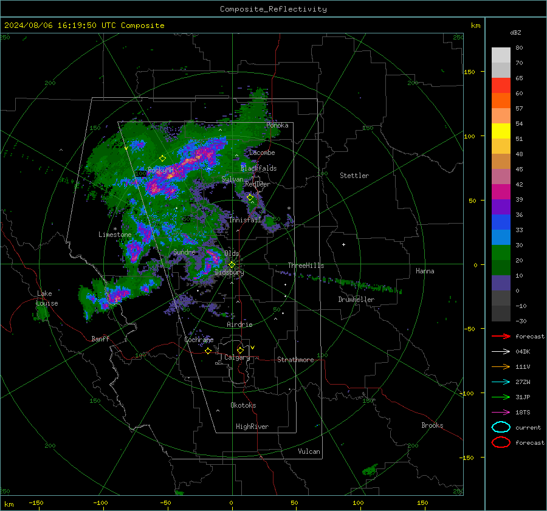This screenshot has height=511, width=547.
Task: Click the Composite_Reflectivity title
Action: [273, 9]
